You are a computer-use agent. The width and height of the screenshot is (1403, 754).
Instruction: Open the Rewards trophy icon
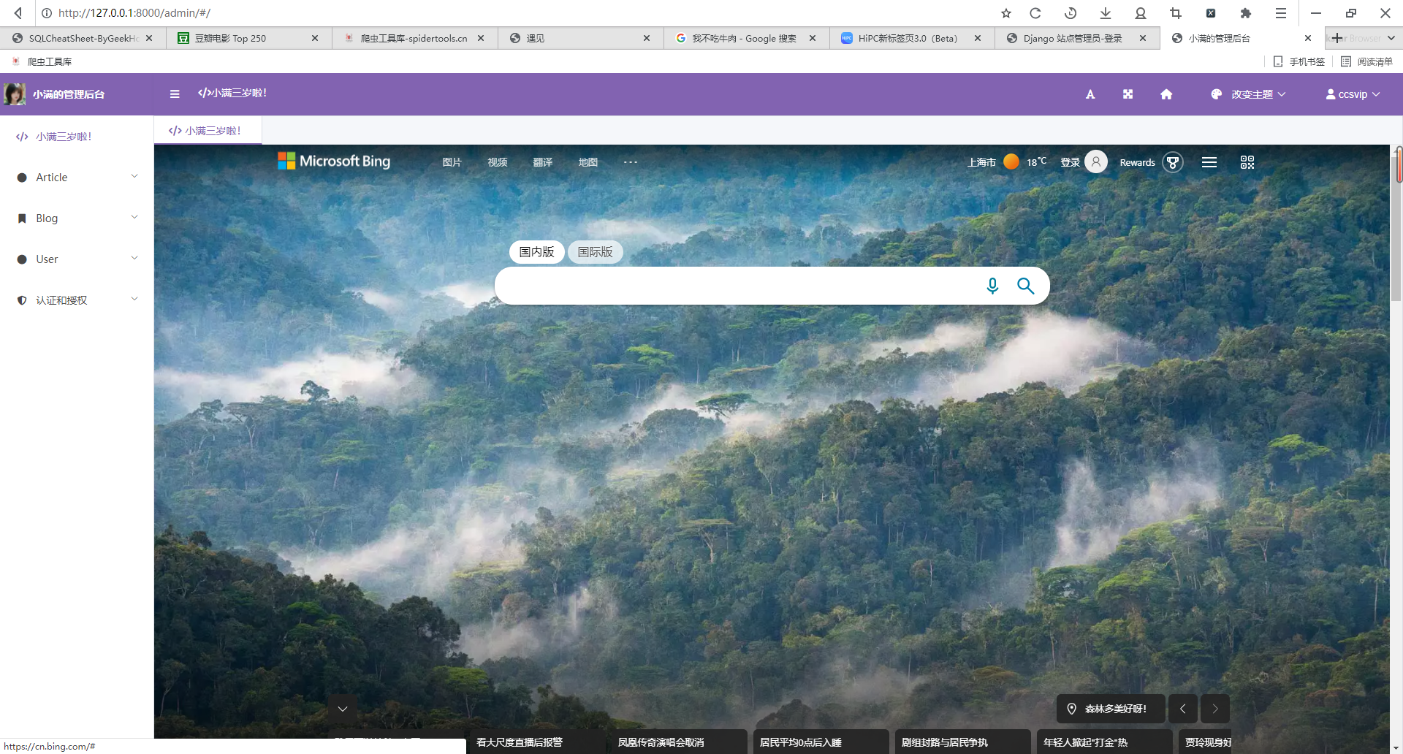pos(1173,162)
